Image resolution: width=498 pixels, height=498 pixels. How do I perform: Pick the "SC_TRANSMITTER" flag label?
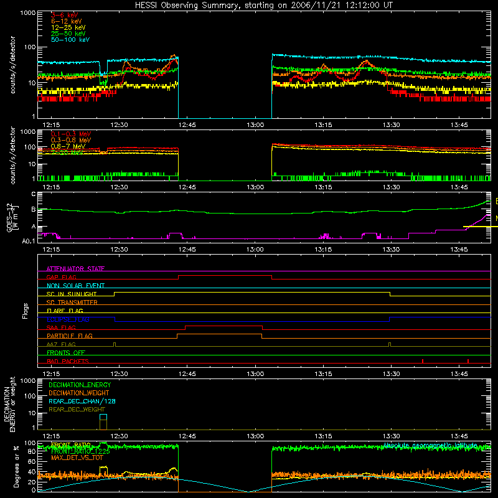(x=72, y=302)
